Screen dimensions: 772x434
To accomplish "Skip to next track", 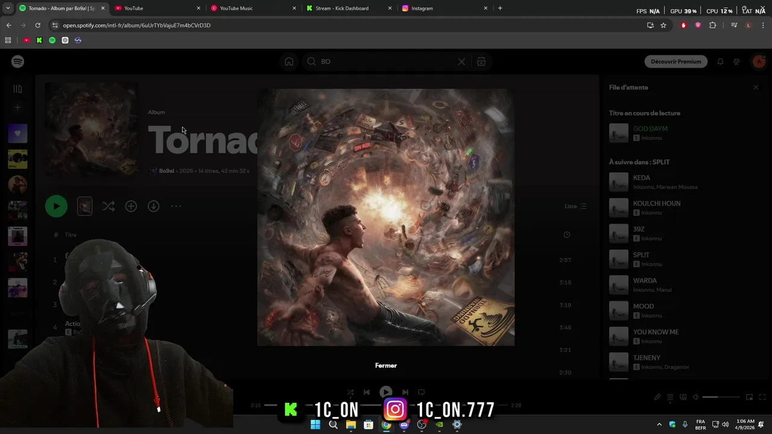I will 405,392.
